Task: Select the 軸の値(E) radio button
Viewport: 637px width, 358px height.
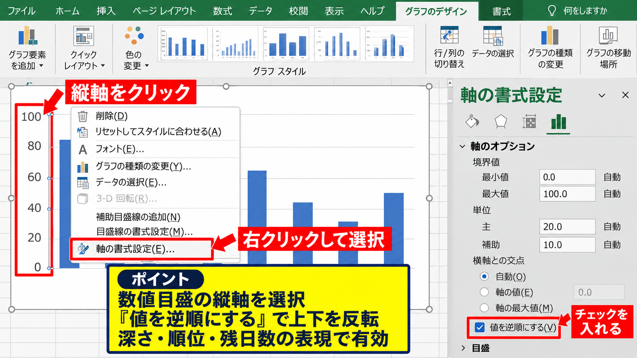Action: (x=484, y=292)
